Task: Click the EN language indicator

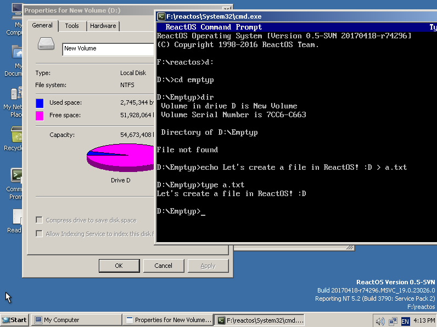Action: point(405,321)
